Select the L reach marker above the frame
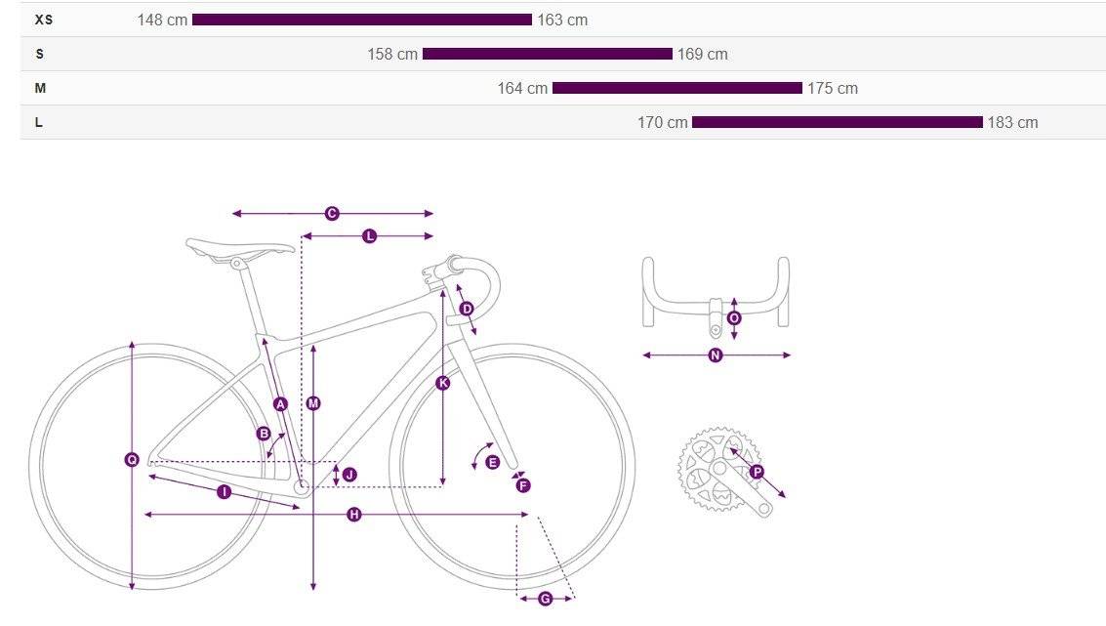The width and height of the screenshot is (1106, 626). [370, 236]
